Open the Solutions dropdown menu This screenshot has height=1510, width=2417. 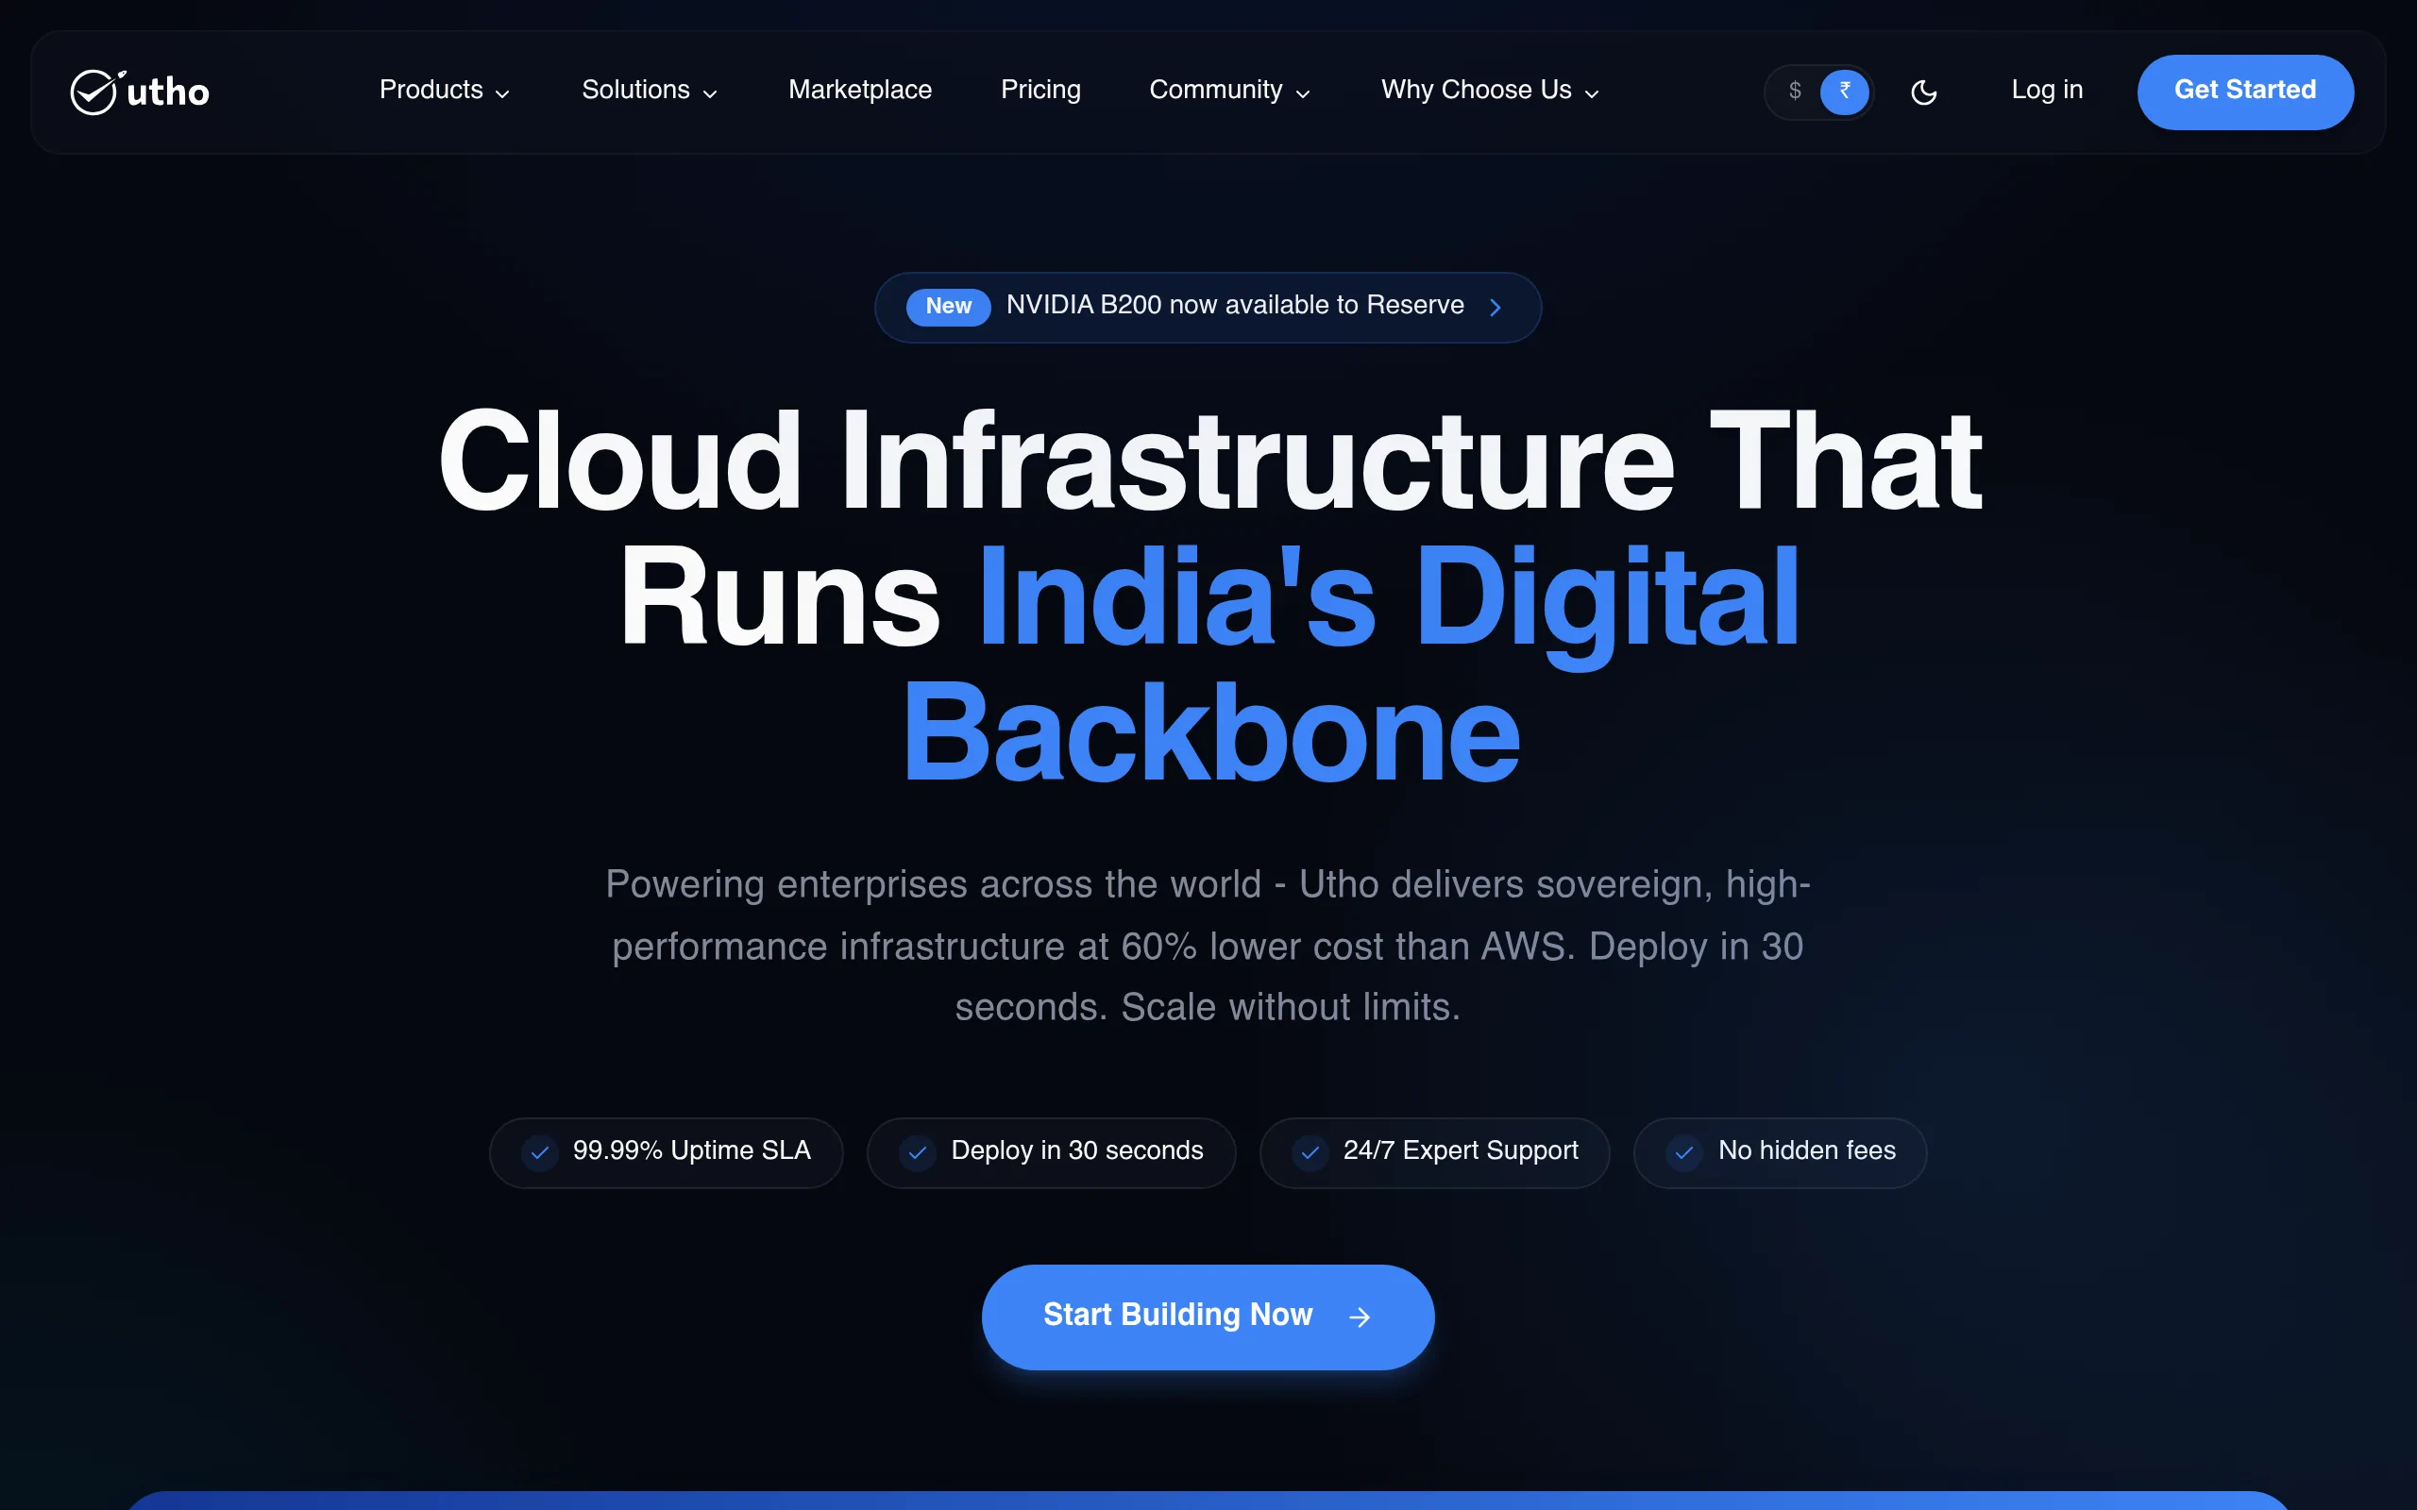650,90
